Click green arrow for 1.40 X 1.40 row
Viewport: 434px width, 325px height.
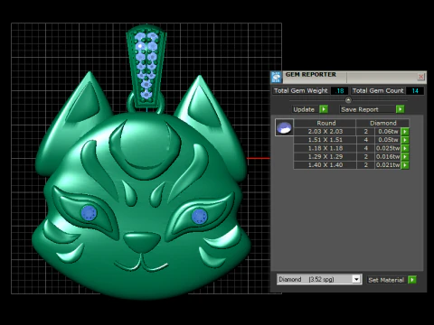(x=405, y=165)
